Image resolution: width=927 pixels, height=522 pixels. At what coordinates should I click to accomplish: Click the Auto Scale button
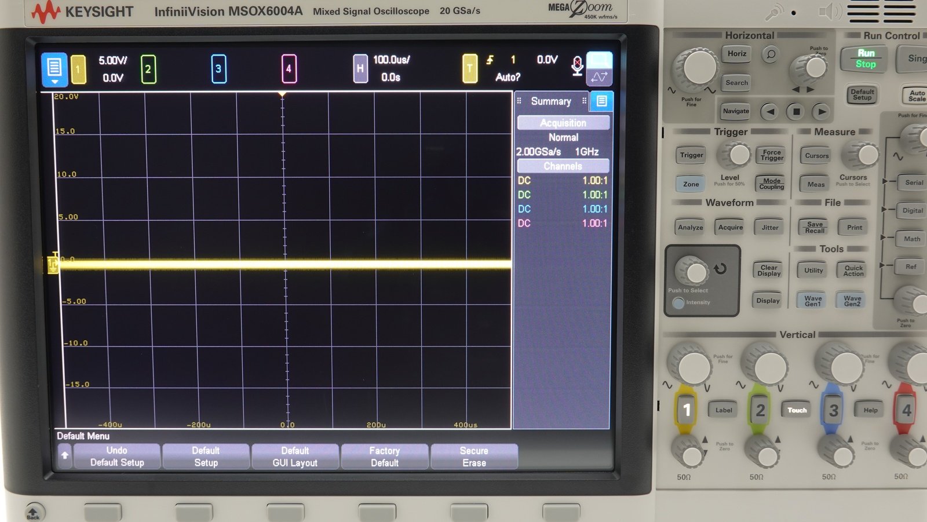pos(916,96)
